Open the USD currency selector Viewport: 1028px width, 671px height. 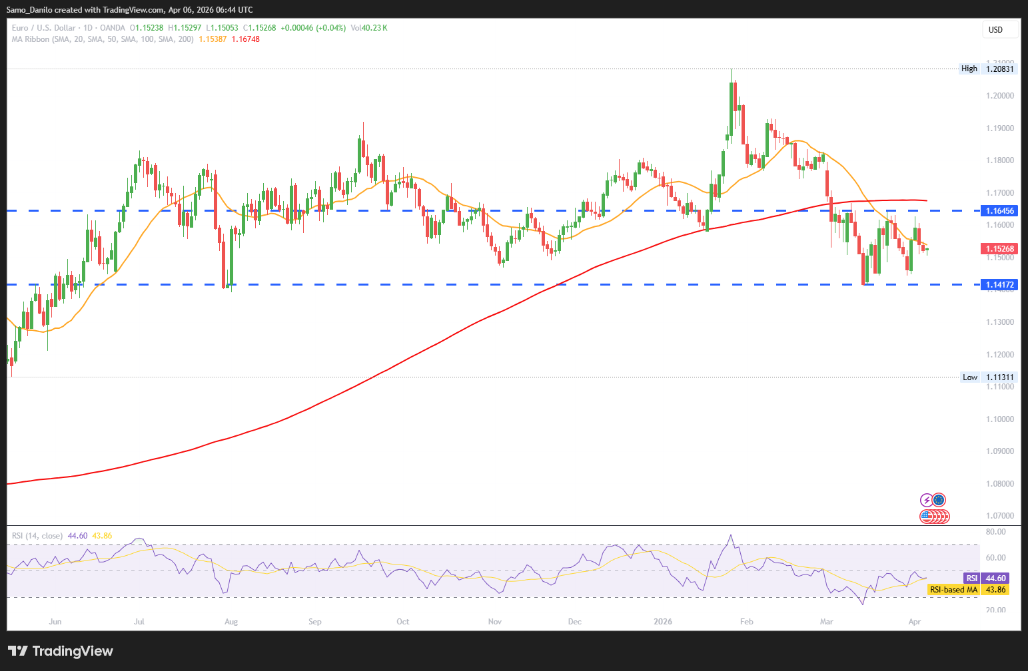1000,29
